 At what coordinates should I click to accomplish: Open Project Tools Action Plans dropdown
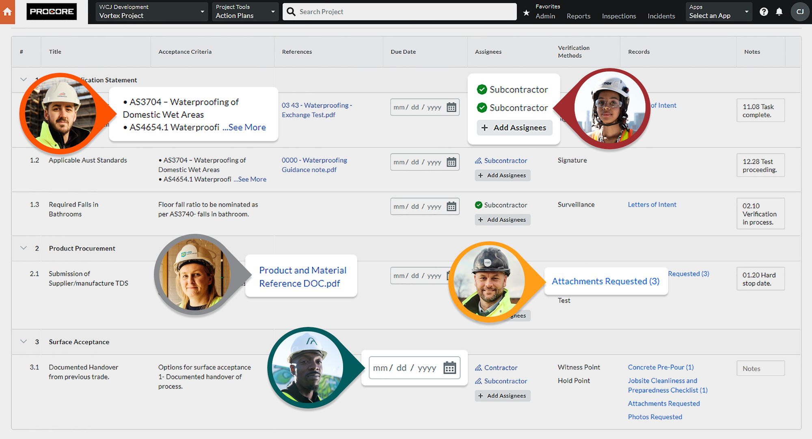[244, 11]
